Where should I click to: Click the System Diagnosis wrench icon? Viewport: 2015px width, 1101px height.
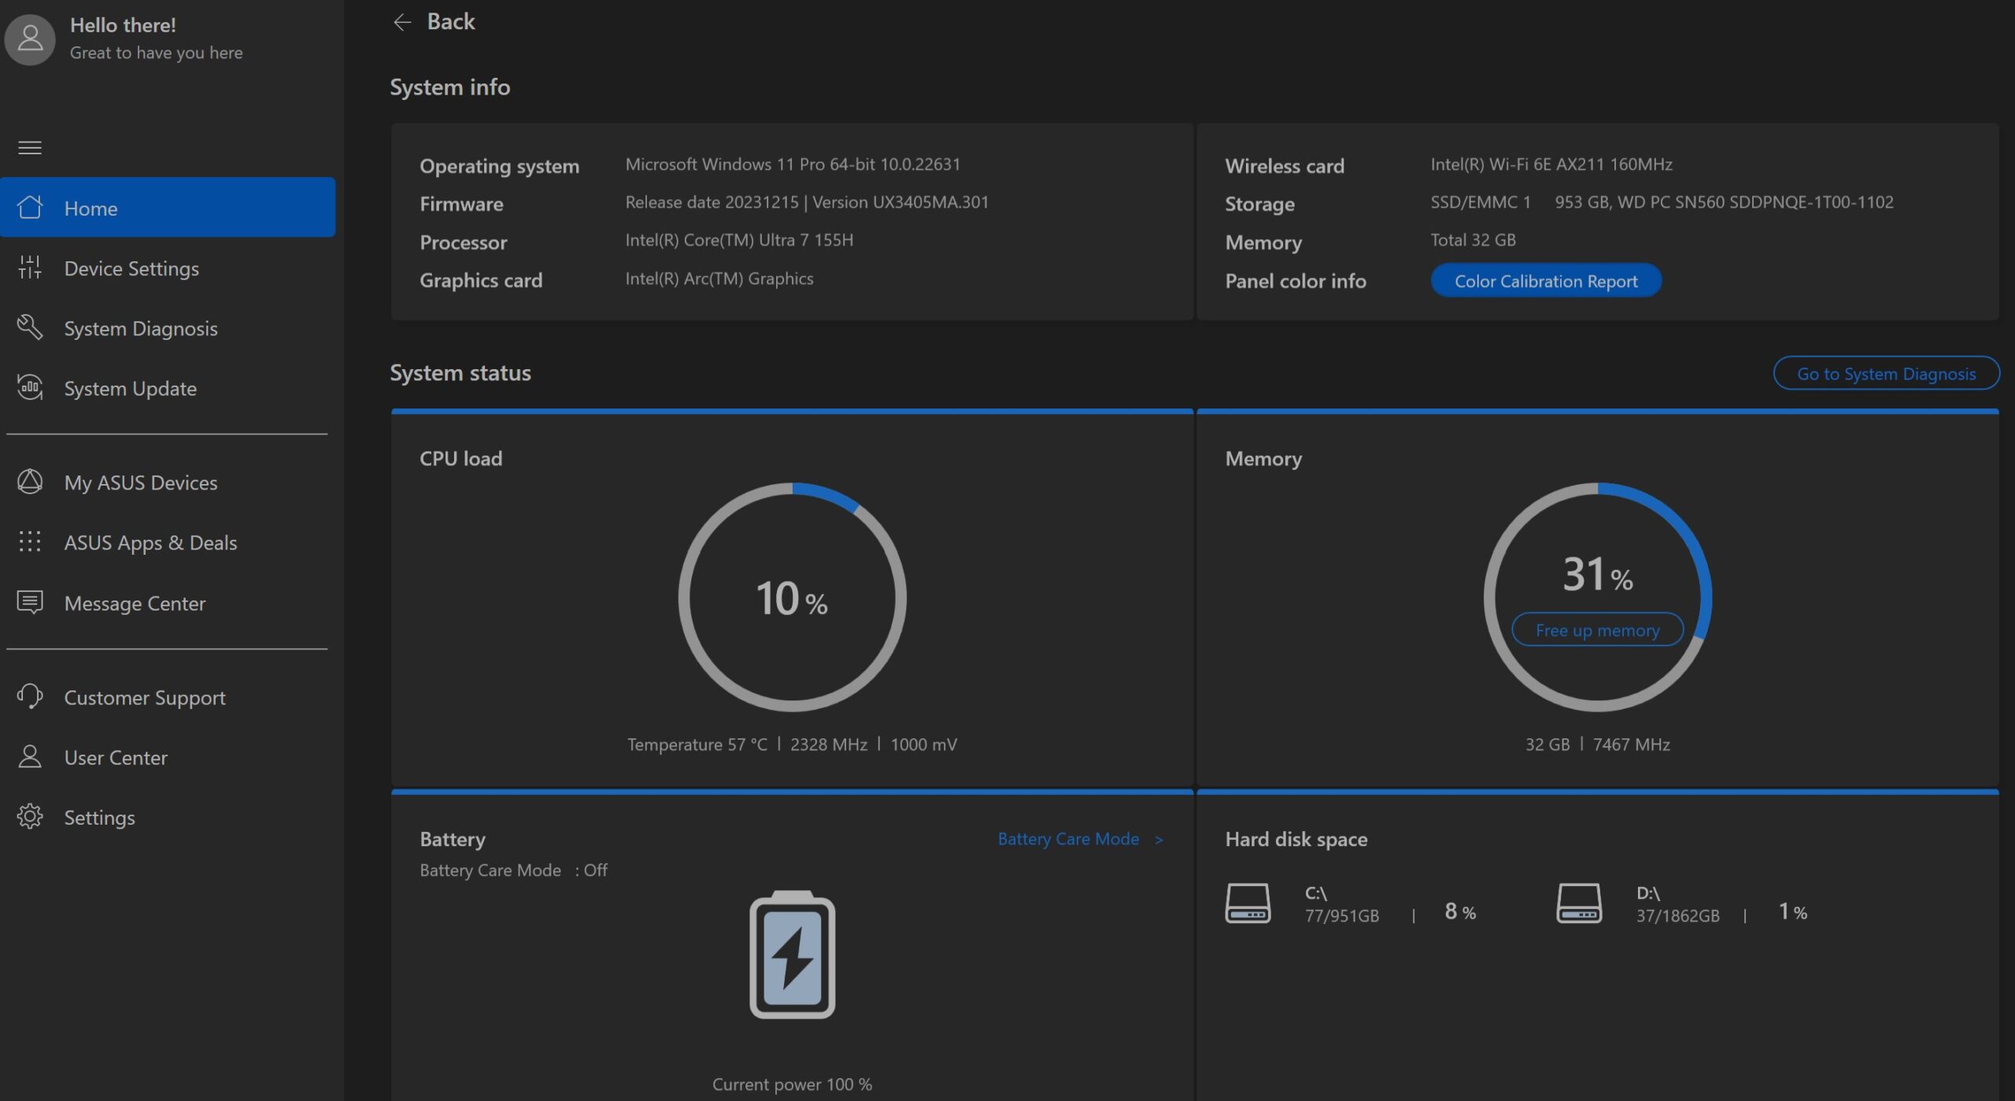point(30,327)
